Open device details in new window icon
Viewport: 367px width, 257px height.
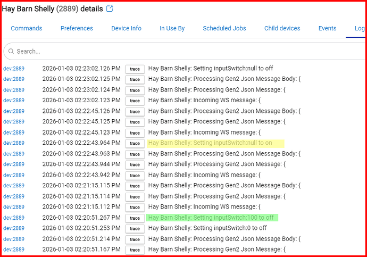point(110,9)
